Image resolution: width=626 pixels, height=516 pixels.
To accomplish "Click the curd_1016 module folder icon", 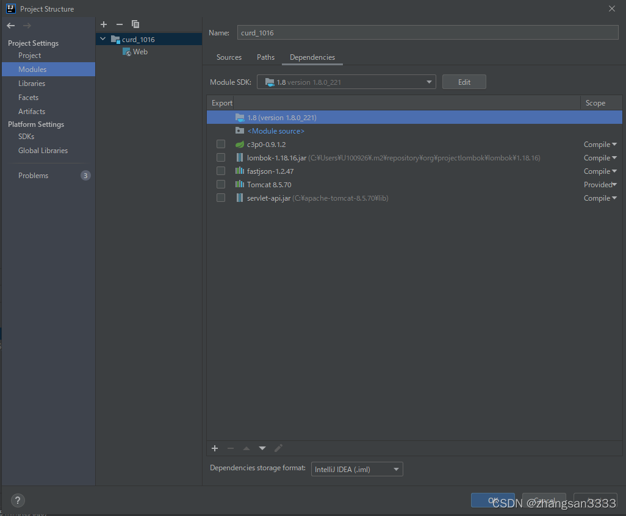I will 115,39.
